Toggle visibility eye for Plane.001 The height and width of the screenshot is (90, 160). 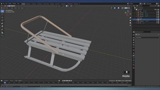[x=157, y=21]
